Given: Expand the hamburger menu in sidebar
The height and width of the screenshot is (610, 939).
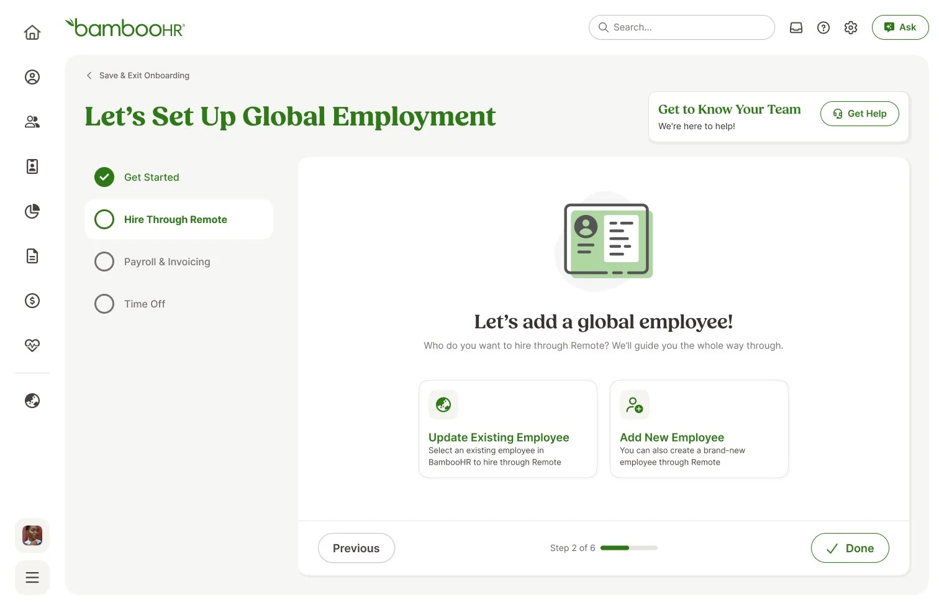Looking at the screenshot, I should [32, 578].
